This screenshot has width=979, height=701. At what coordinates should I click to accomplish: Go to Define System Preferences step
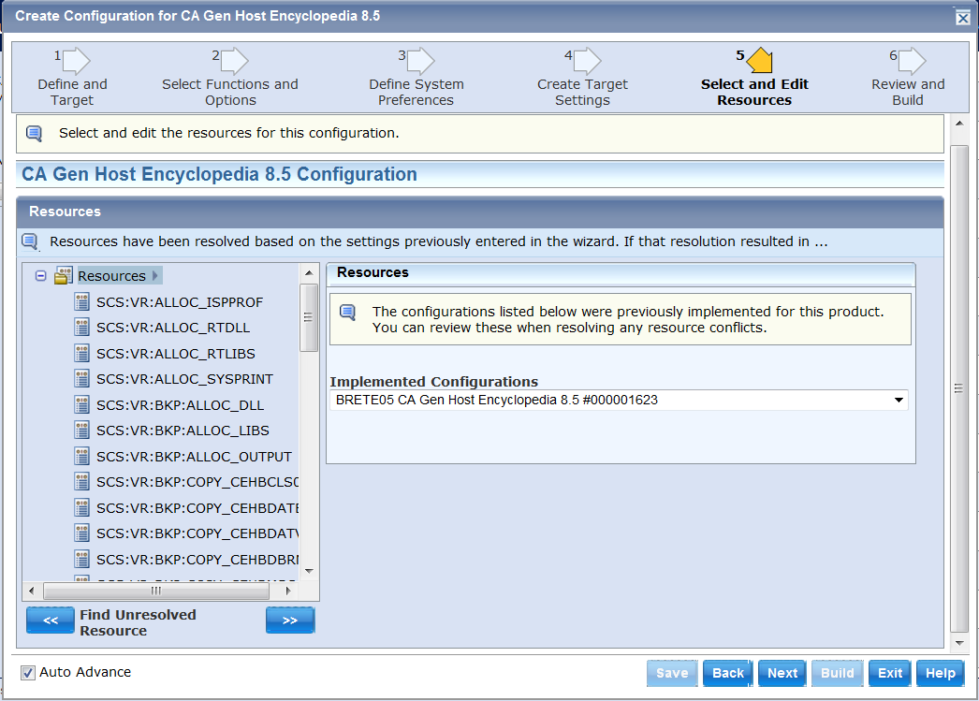[x=416, y=92]
